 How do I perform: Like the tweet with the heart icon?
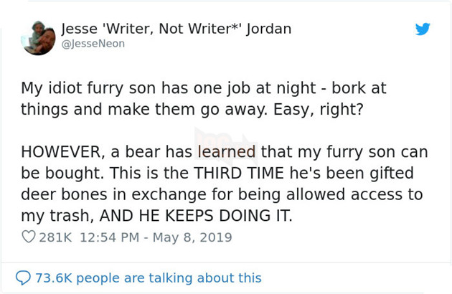29,237
